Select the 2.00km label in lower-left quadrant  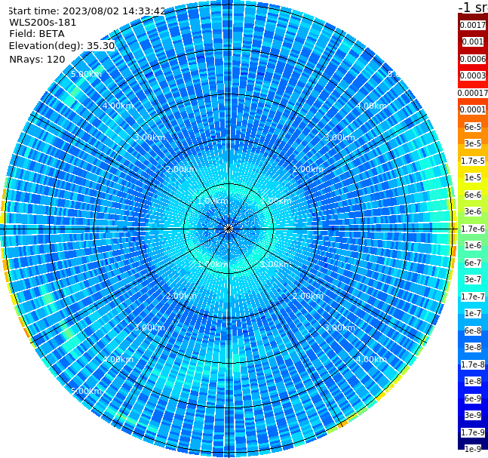[181, 296]
